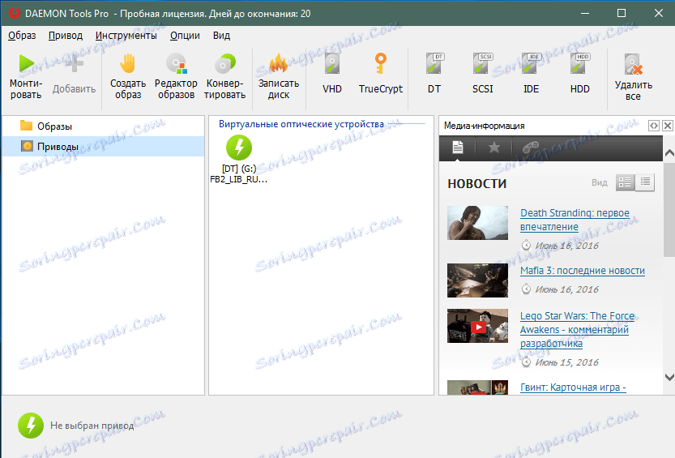Open the Образ menu

coord(22,36)
